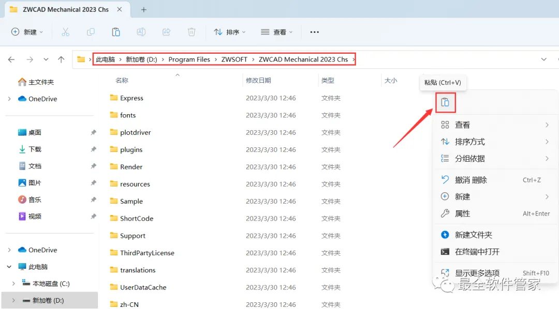Click 新加卷 (D:) in address breadcrumb

coord(141,59)
